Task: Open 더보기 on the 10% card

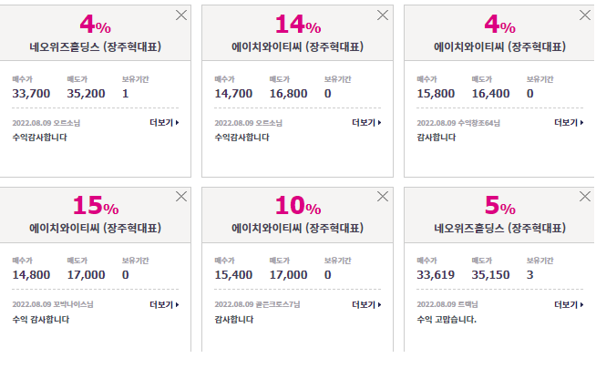Action: pos(366,304)
